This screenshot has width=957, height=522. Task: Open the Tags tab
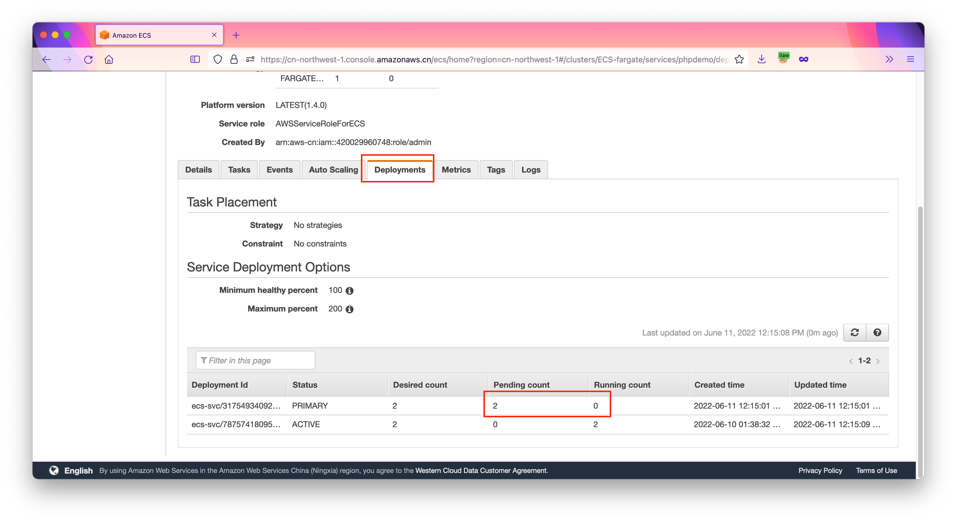[x=496, y=170]
